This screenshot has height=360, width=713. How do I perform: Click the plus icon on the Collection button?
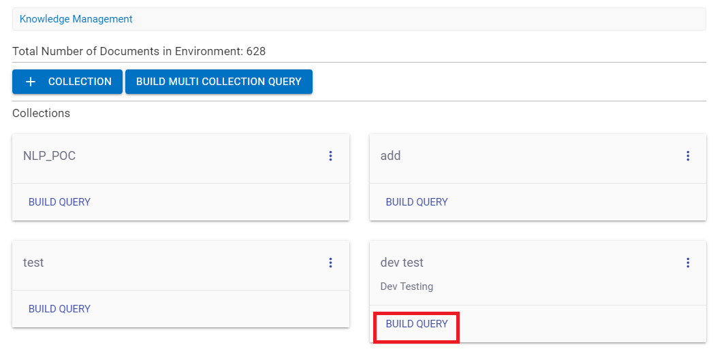coord(31,82)
